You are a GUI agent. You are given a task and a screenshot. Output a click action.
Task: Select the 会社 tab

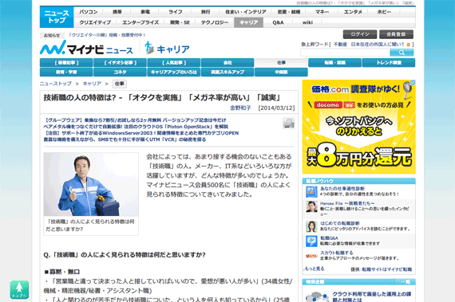tap(227, 62)
